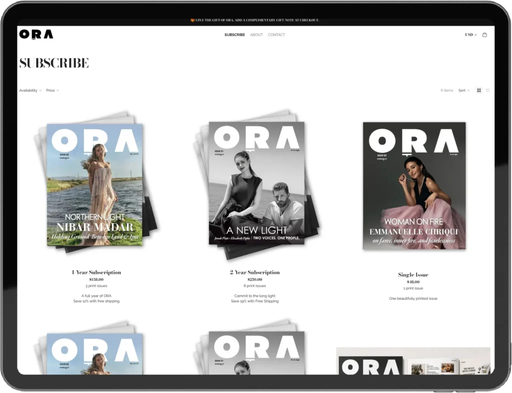Open the Single Issue title link
This screenshot has width=512, height=393.
pyautogui.click(x=413, y=275)
